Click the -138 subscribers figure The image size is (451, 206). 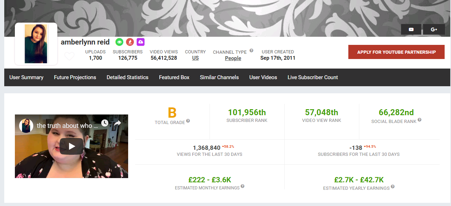point(355,148)
